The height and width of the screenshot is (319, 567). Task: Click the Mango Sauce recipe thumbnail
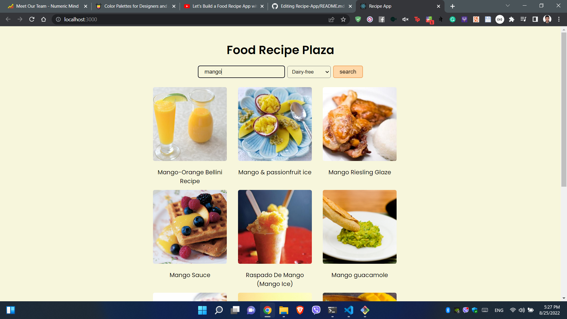click(x=190, y=227)
